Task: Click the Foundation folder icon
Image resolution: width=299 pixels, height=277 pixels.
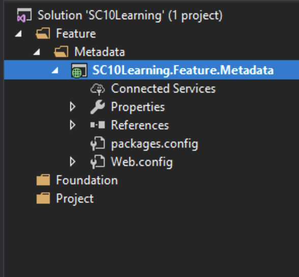Action: tap(43, 180)
